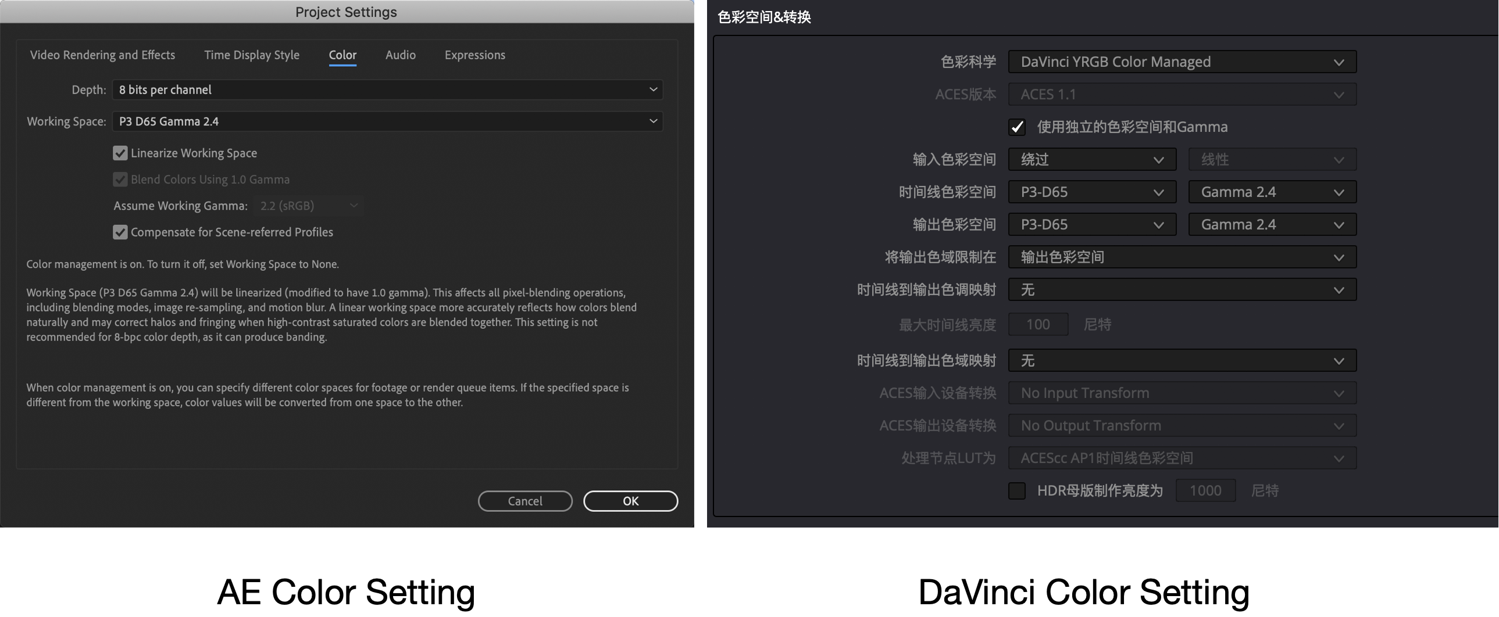Viewport: 1499px width, 617px height.
Task: Open Assume Working Gamma 2.2 (sRGB) dropdown
Action: [x=308, y=205]
